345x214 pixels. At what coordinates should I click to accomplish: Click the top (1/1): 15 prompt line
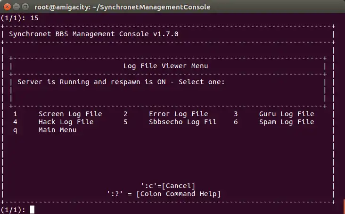pos(20,18)
